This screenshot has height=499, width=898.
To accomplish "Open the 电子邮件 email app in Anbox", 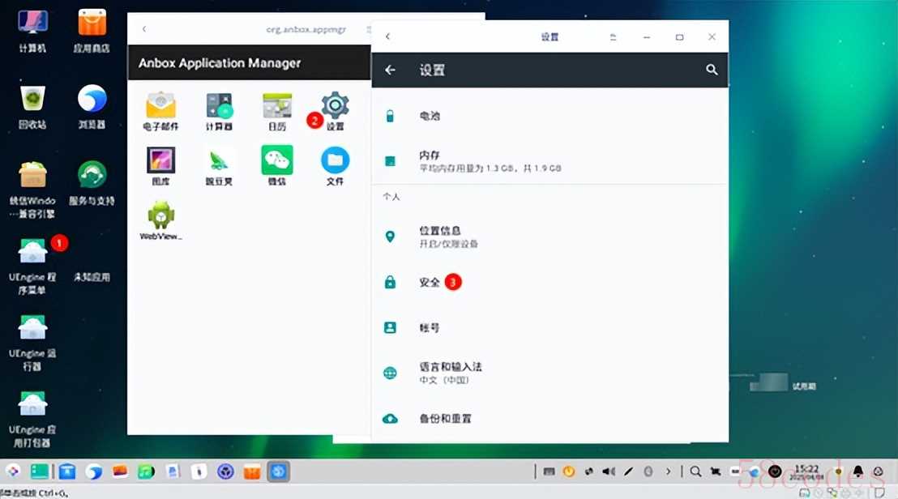I will (x=161, y=111).
